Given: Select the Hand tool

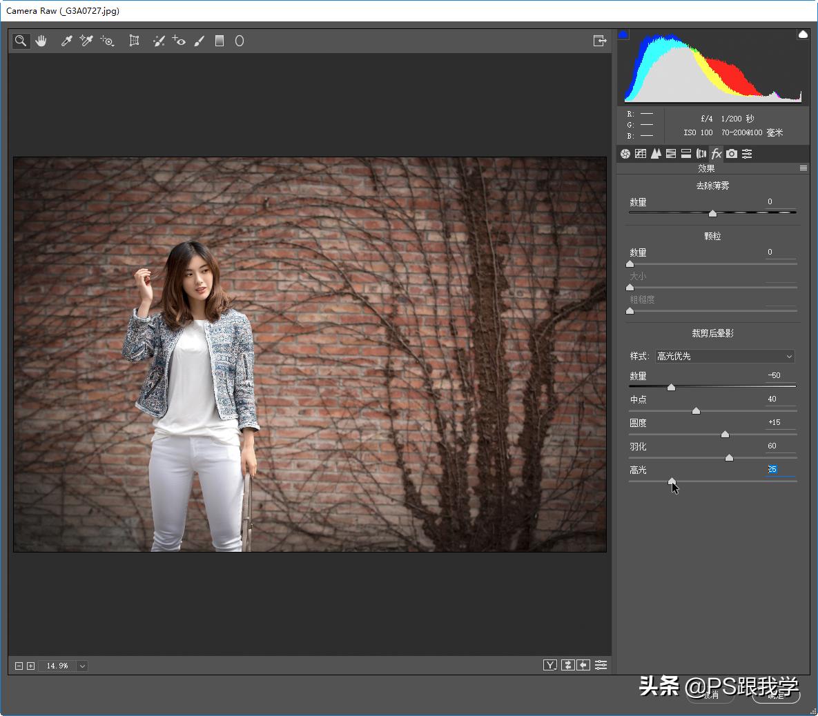Looking at the screenshot, I should click(x=41, y=41).
